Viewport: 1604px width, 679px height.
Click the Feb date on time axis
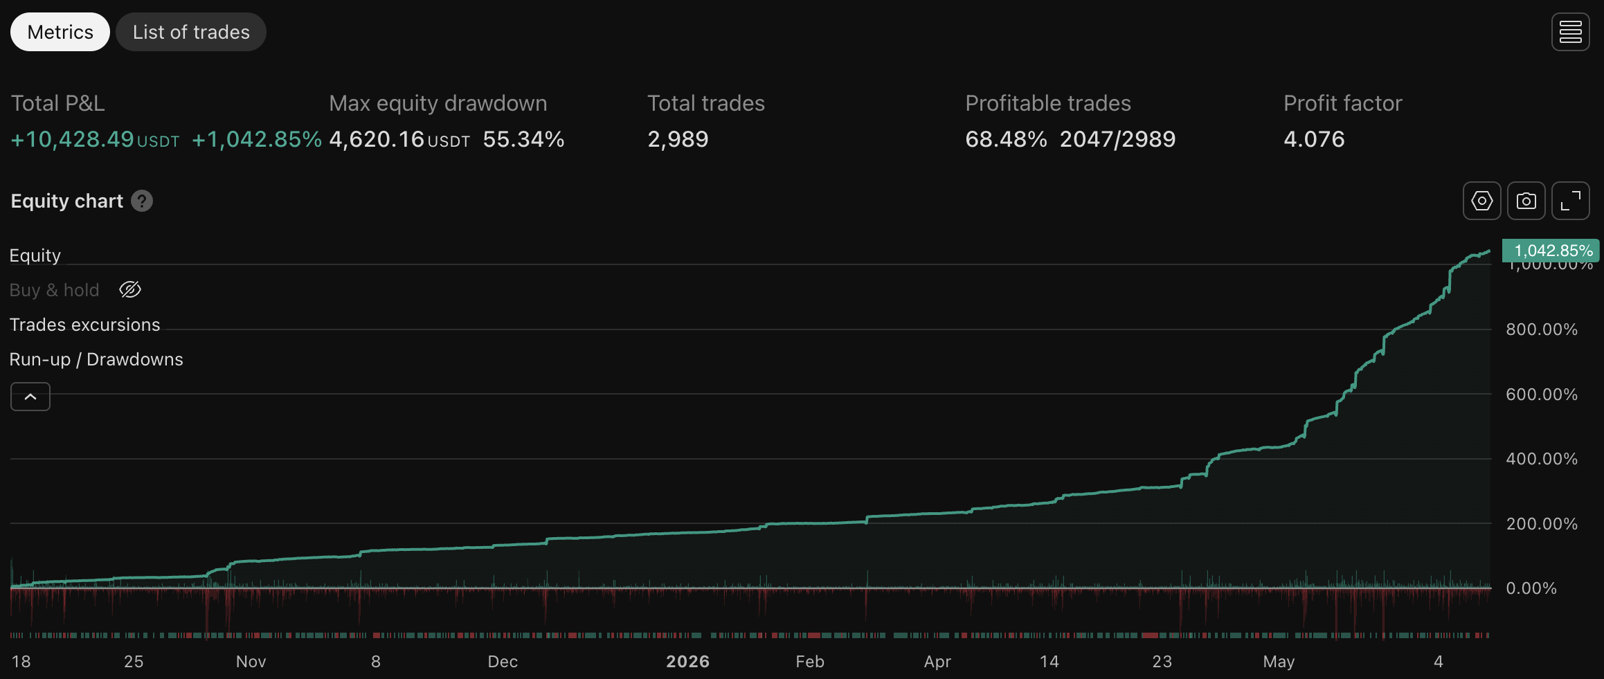point(810,662)
